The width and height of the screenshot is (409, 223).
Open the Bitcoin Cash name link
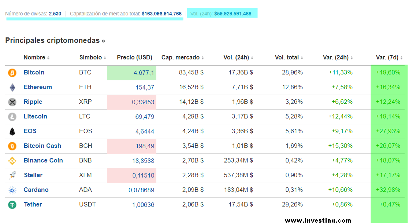(x=42, y=146)
